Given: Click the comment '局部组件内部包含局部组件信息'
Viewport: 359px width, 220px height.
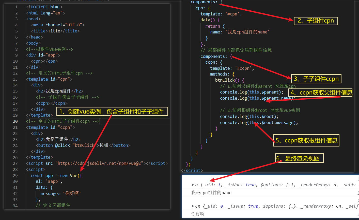Looking at the screenshot, I should [x=236, y=50].
